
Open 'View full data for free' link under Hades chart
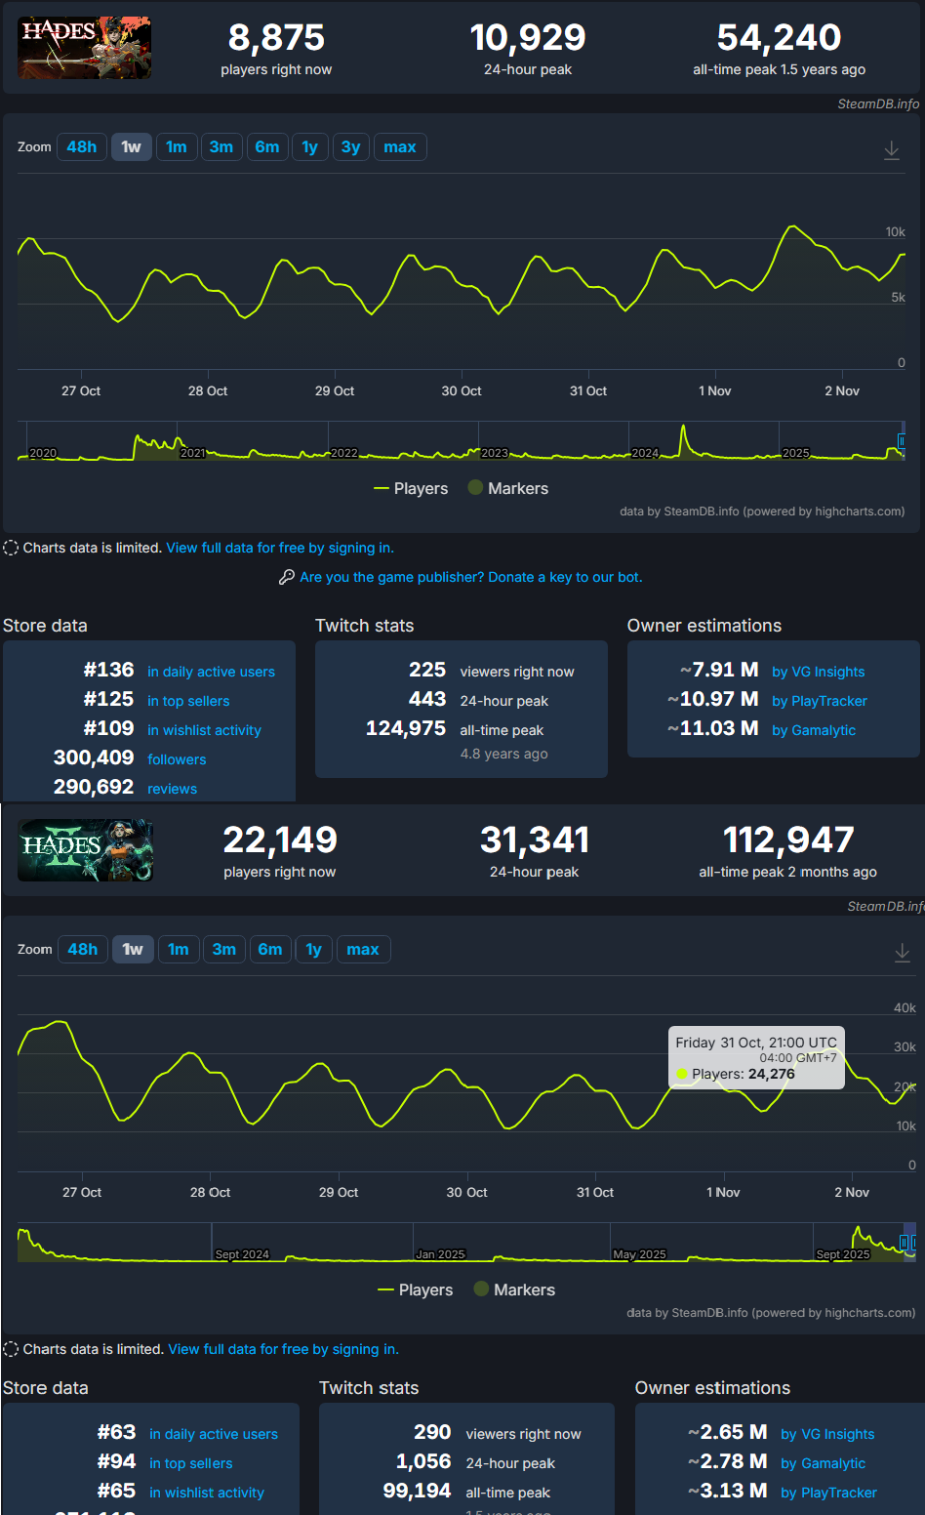pos(280,548)
